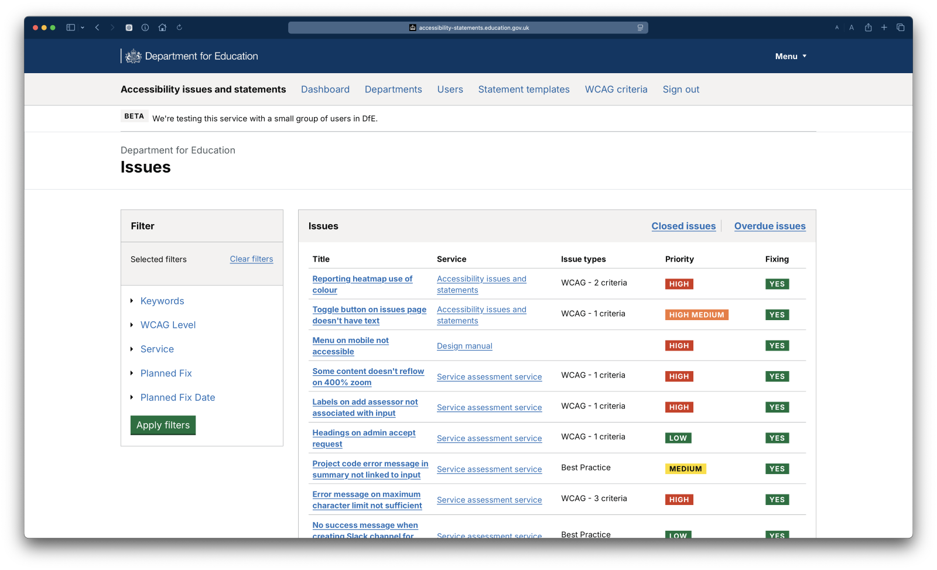Go to the Dashboard navigation item
This screenshot has width=937, height=570.
(325, 89)
